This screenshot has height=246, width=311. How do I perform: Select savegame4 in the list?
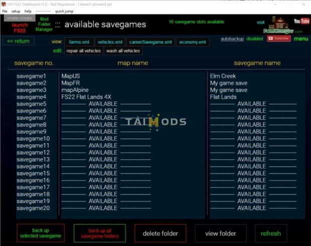click(x=31, y=97)
